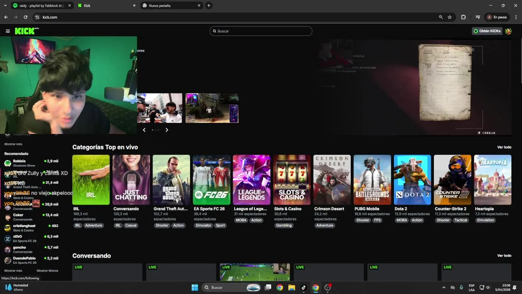Open recommended channel Robleis

coord(32,163)
